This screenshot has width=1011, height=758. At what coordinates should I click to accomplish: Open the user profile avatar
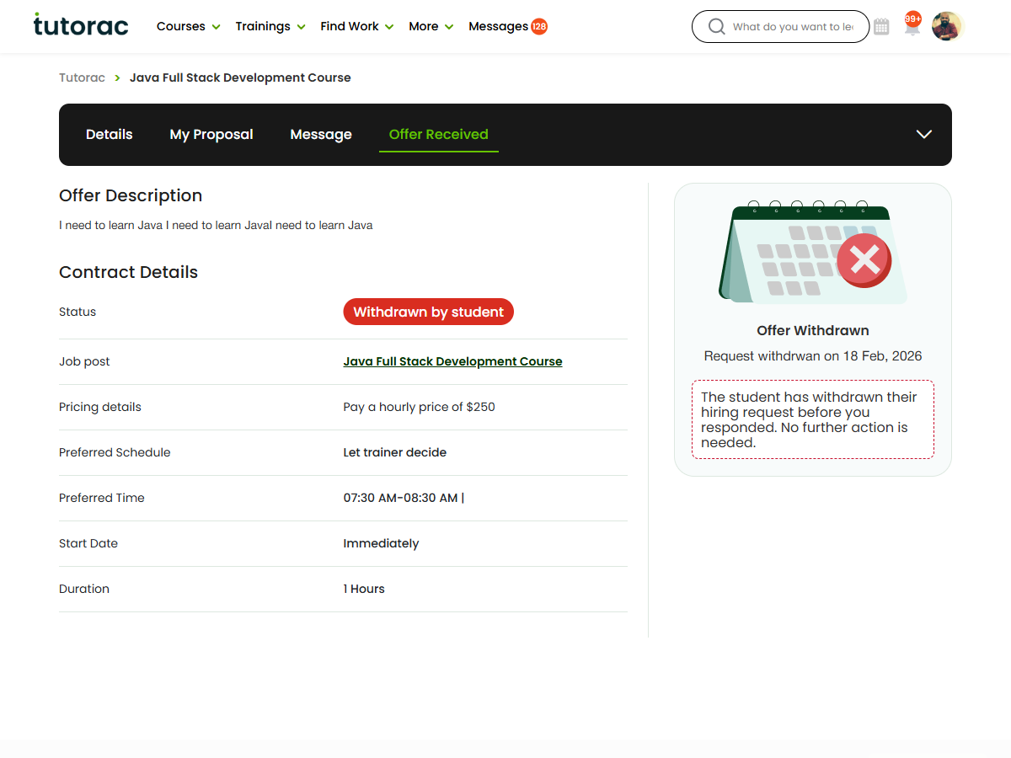947,26
